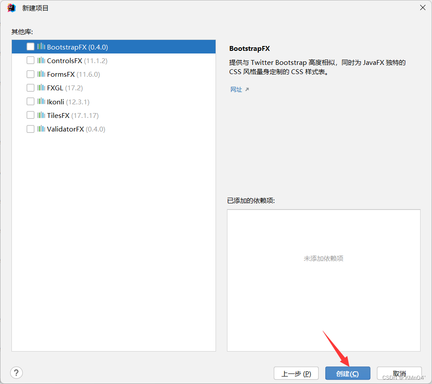
Task: Enable the BootstrapFX (0.4.0) checkbox
Action: tap(30, 46)
